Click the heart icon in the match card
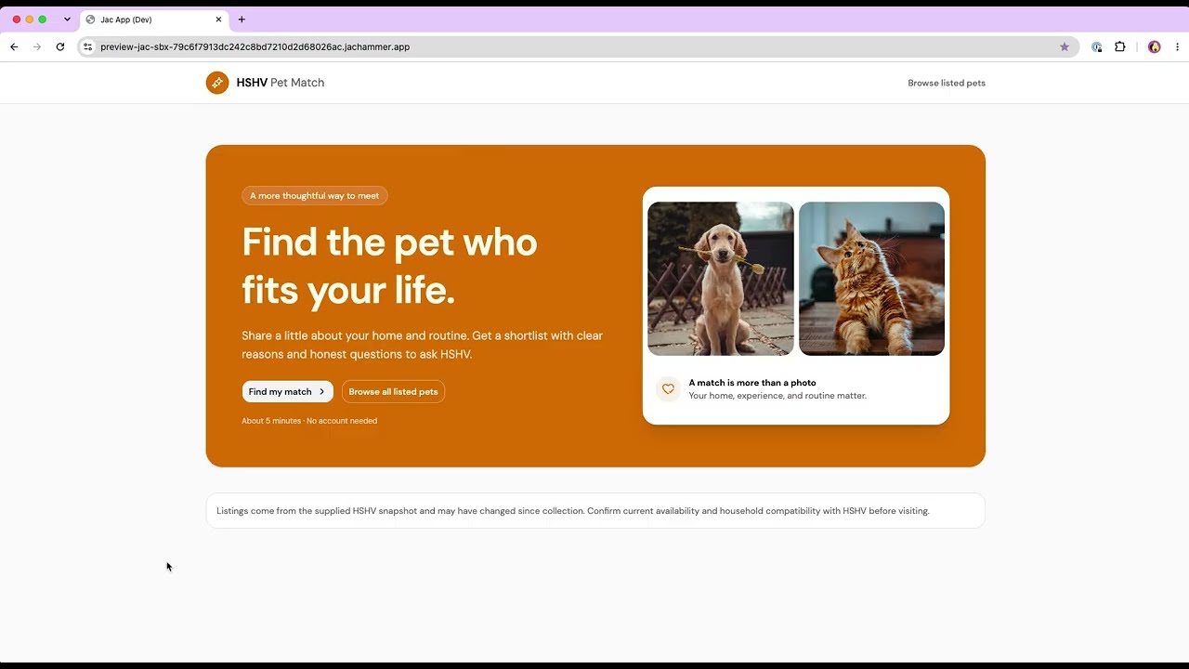This screenshot has height=669, width=1189. pyautogui.click(x=668, y=389)
